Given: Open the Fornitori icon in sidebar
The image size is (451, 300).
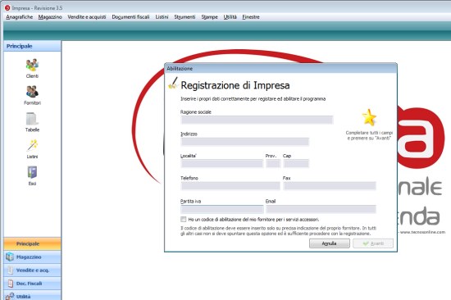Looking at the screenshot, I should tap(32, 92).
